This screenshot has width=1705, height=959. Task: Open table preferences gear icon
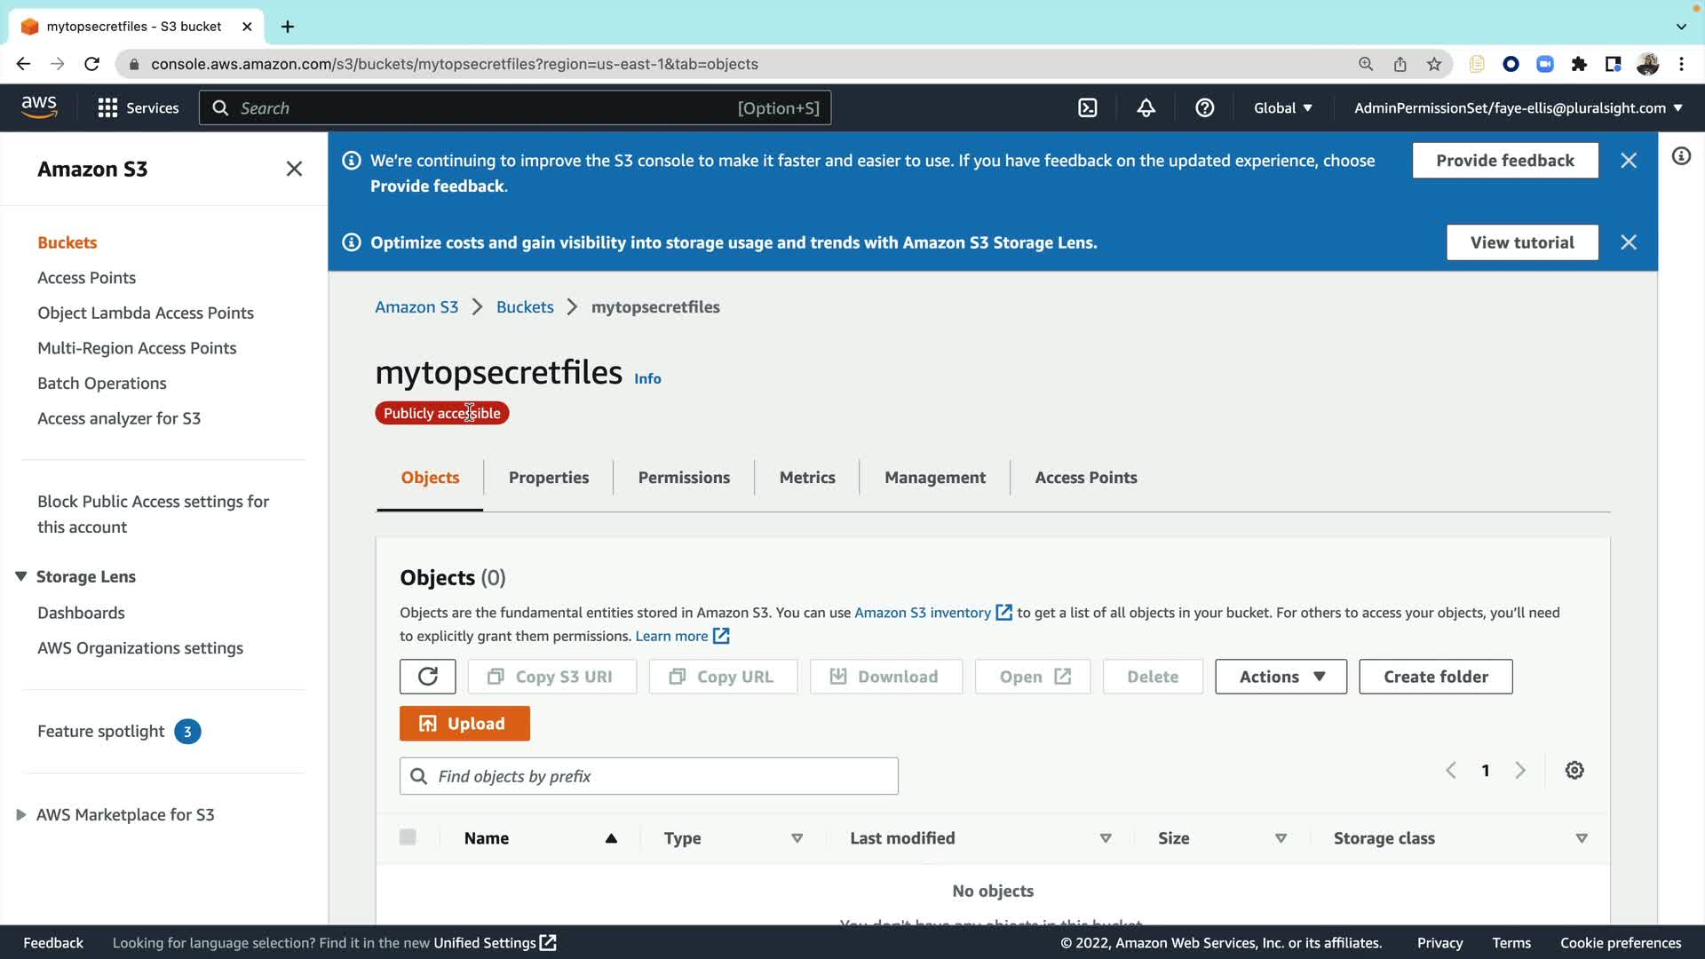click(x=1574, y=771)
